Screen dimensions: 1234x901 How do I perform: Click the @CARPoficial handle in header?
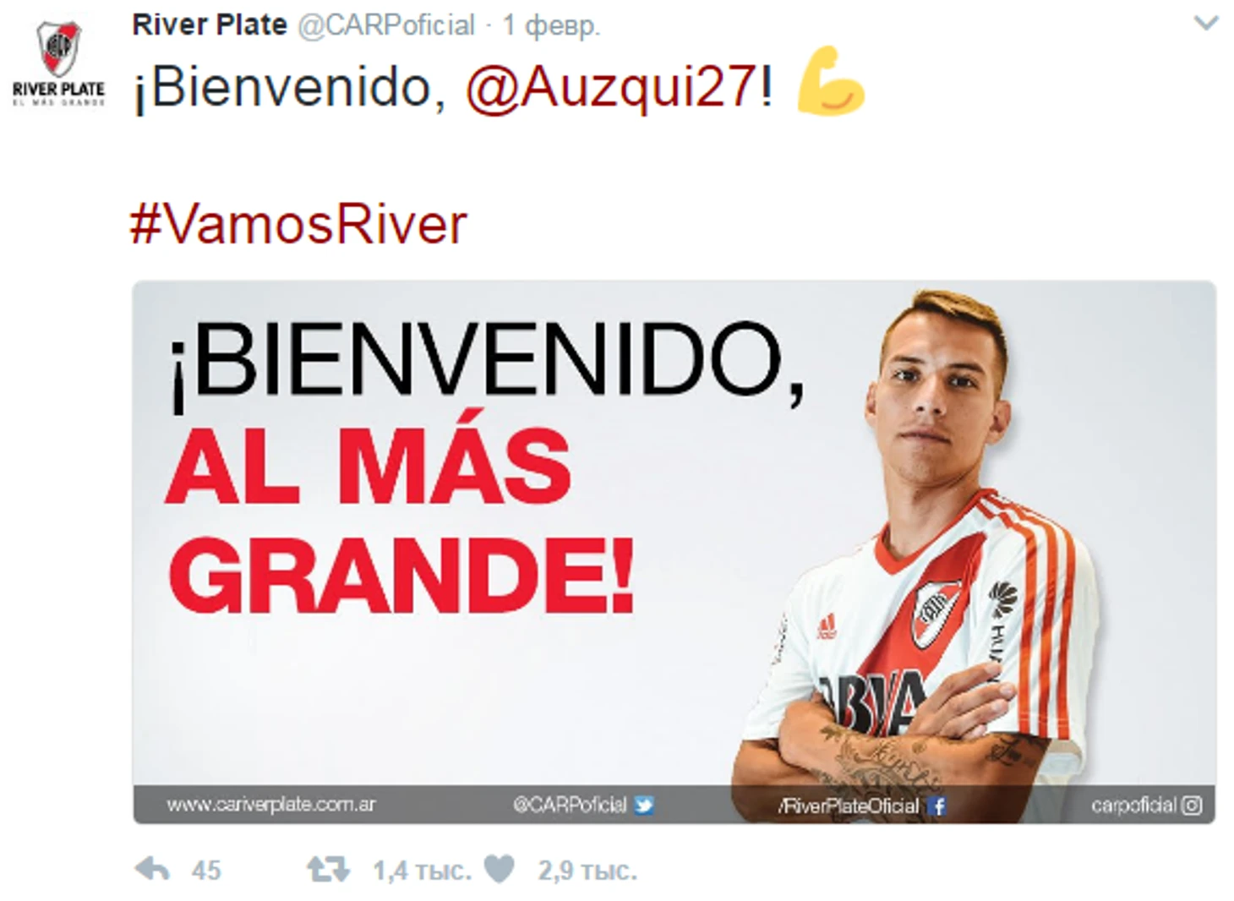[386, 25]
